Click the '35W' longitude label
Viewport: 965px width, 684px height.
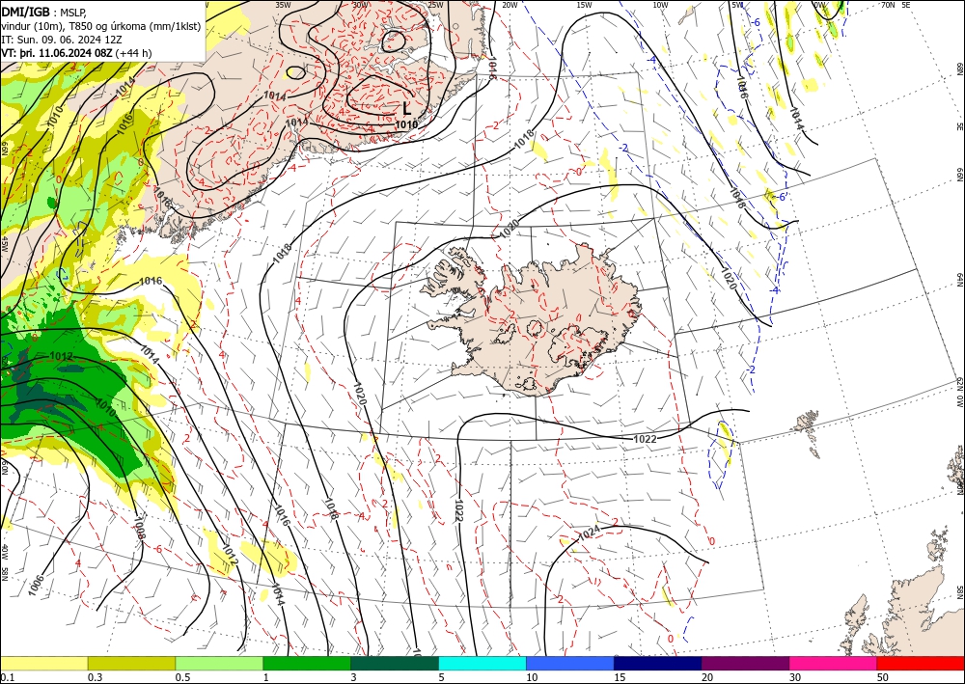click(x=283, y=5)
